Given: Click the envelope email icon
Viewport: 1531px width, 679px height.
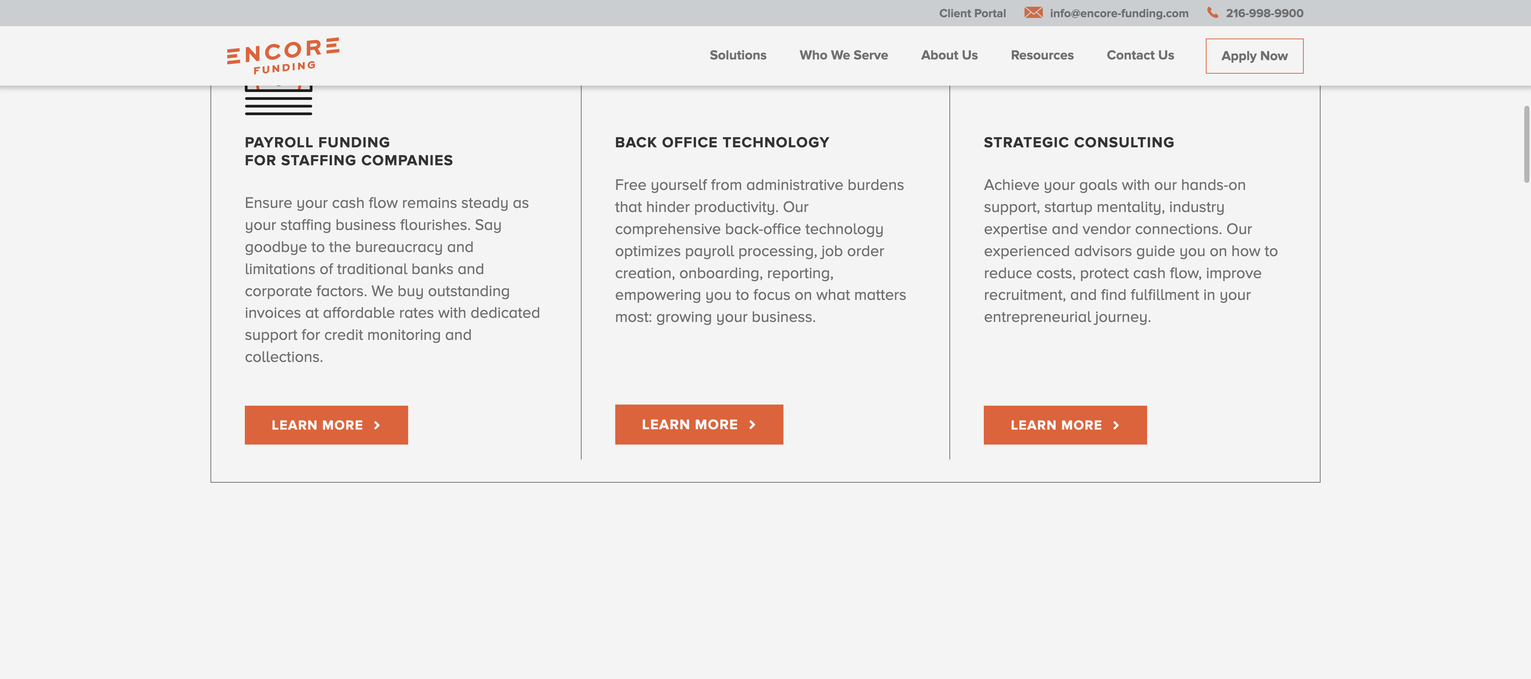Looking at the screenshot, I should 1033,12.
